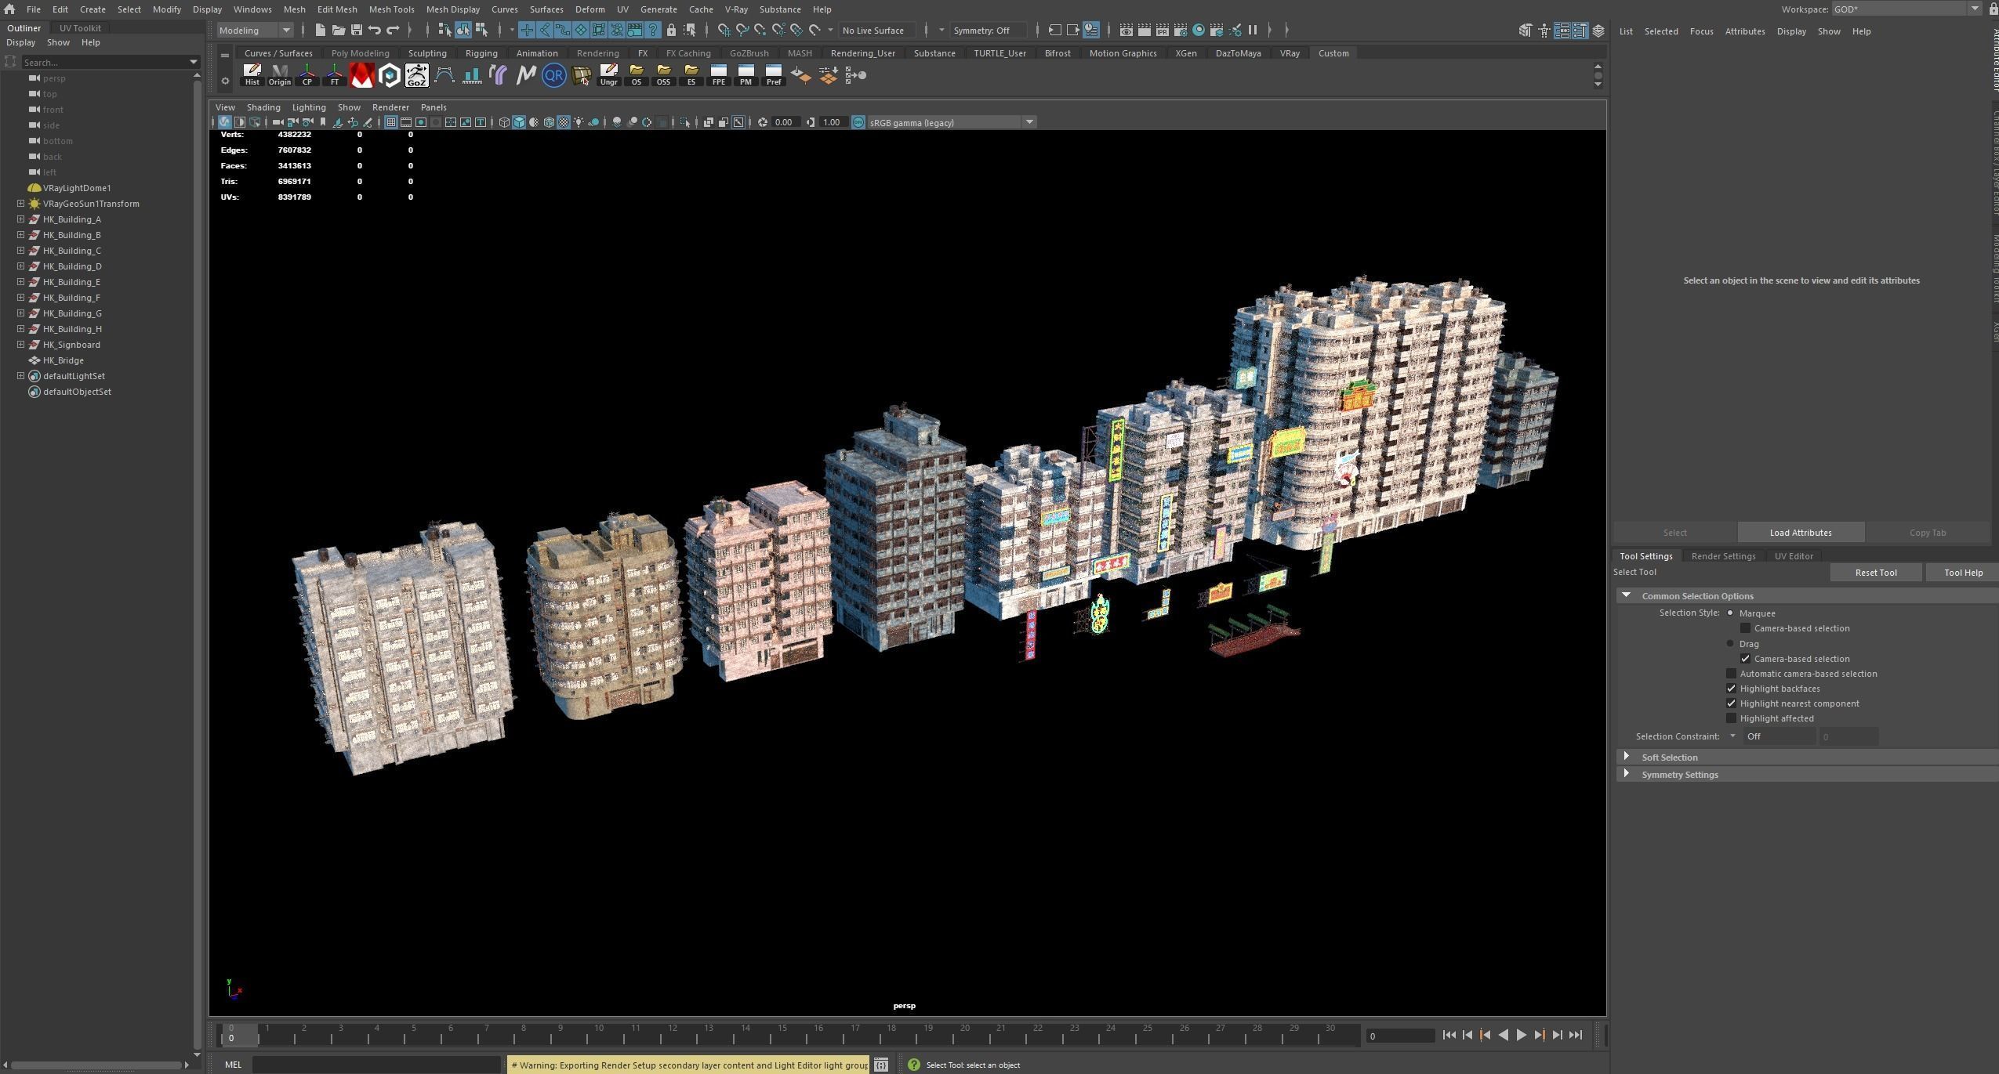Image resolution: width=1999 pixels, height=1074 pixels.
Task: Select Drag selection style radio
Action: [1730, 643]
